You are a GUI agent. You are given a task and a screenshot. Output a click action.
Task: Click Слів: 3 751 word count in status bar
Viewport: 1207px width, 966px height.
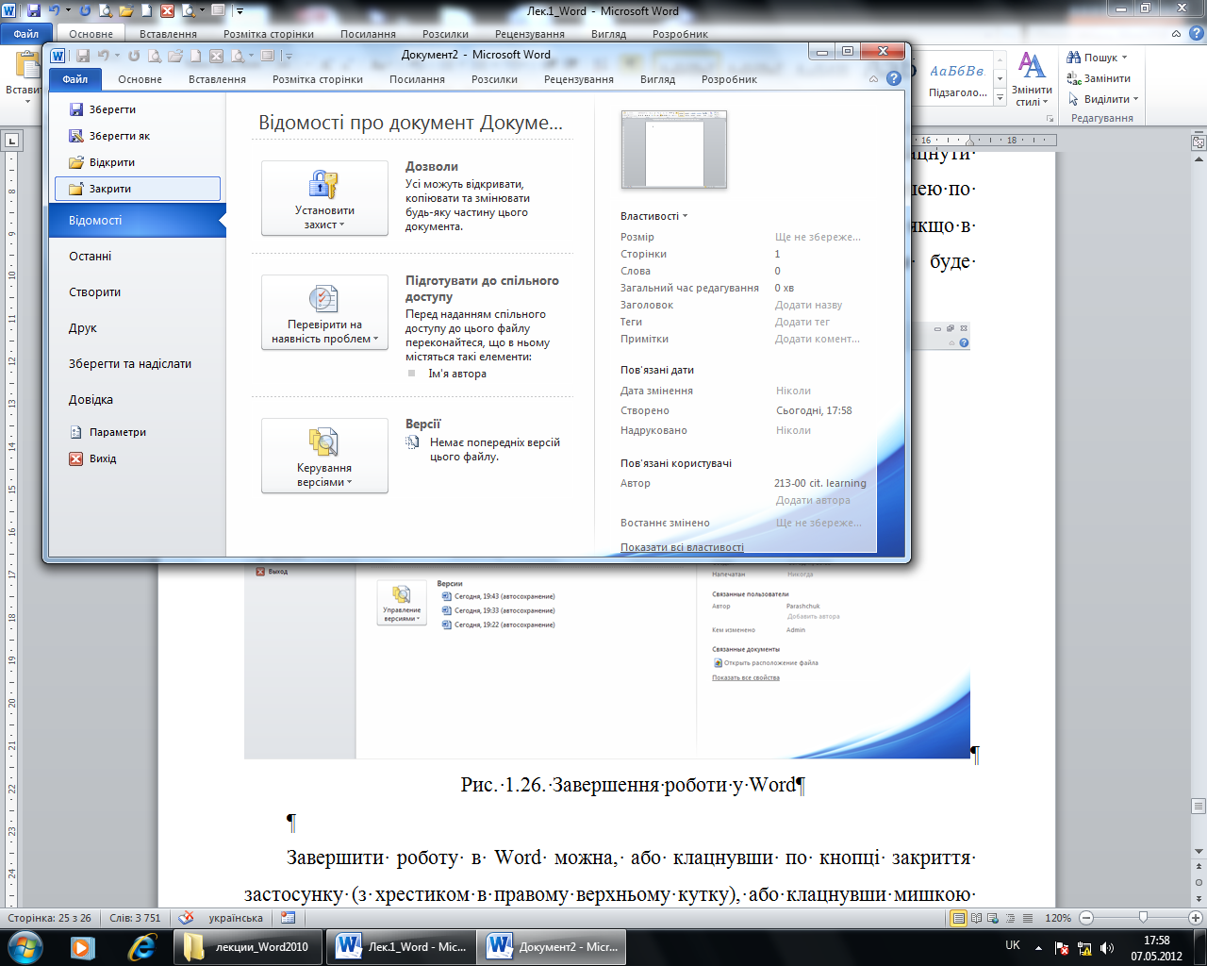135,918
